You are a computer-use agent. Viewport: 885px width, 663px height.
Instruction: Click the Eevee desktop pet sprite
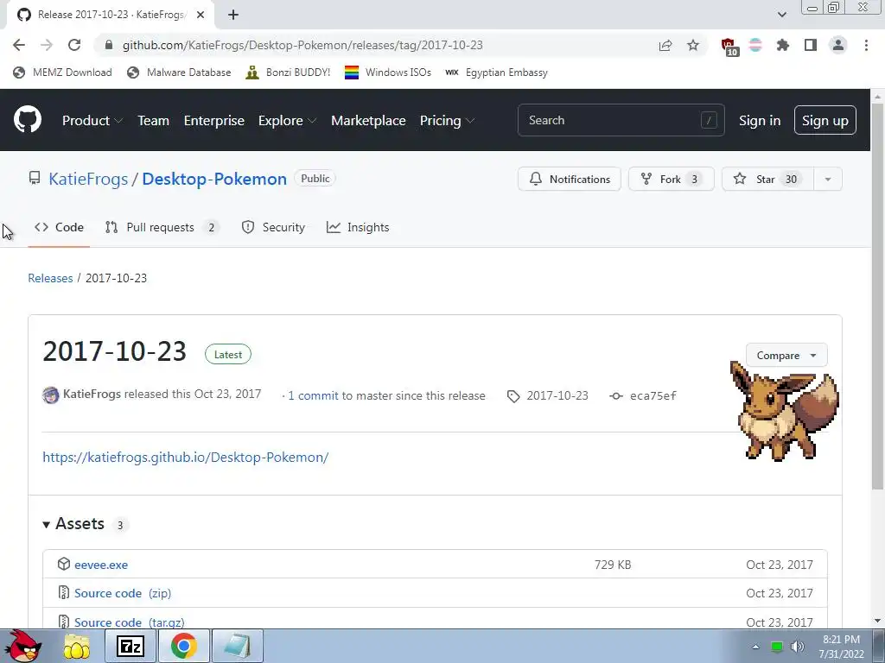784,410
